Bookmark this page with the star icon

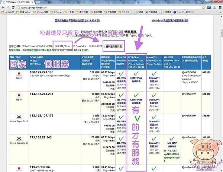(x=203, y=7)
